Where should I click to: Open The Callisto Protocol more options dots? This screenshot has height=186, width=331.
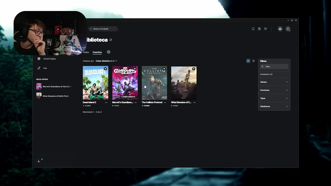pyautogui.click(x=165, y=103)
